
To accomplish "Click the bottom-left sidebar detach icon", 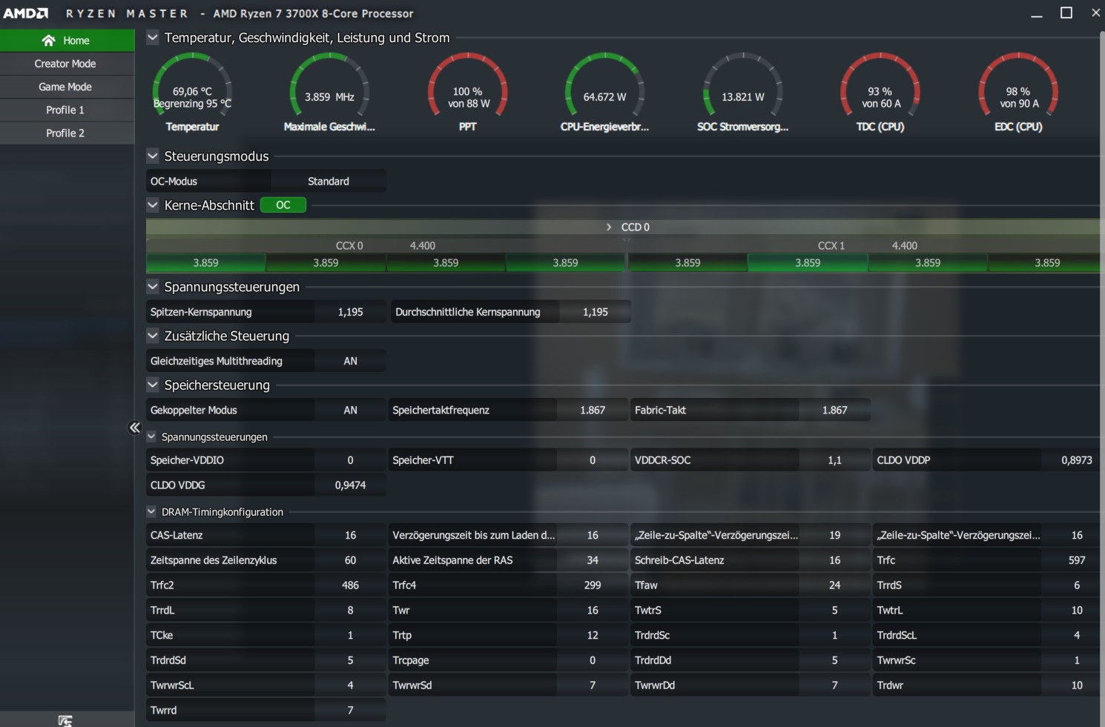I will click(x=65, y=720).
